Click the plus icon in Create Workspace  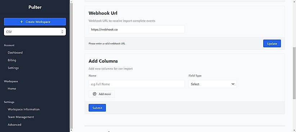21,22
